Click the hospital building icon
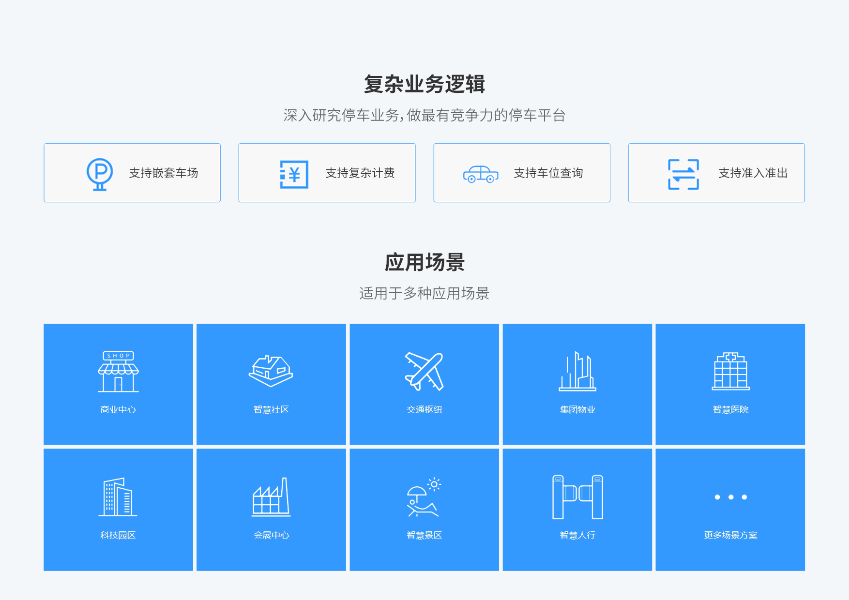849x600 pixels. [x=730, y=371]
